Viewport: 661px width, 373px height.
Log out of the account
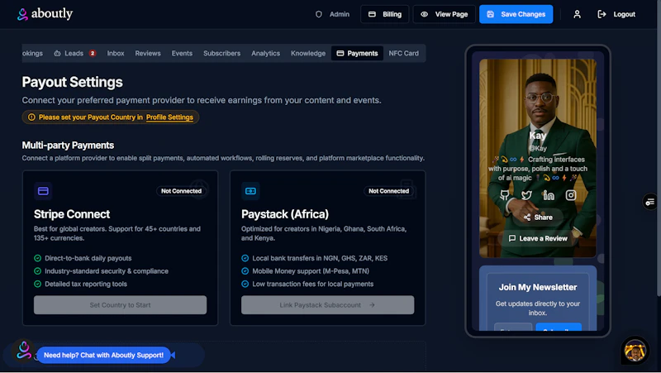(616, 14)
